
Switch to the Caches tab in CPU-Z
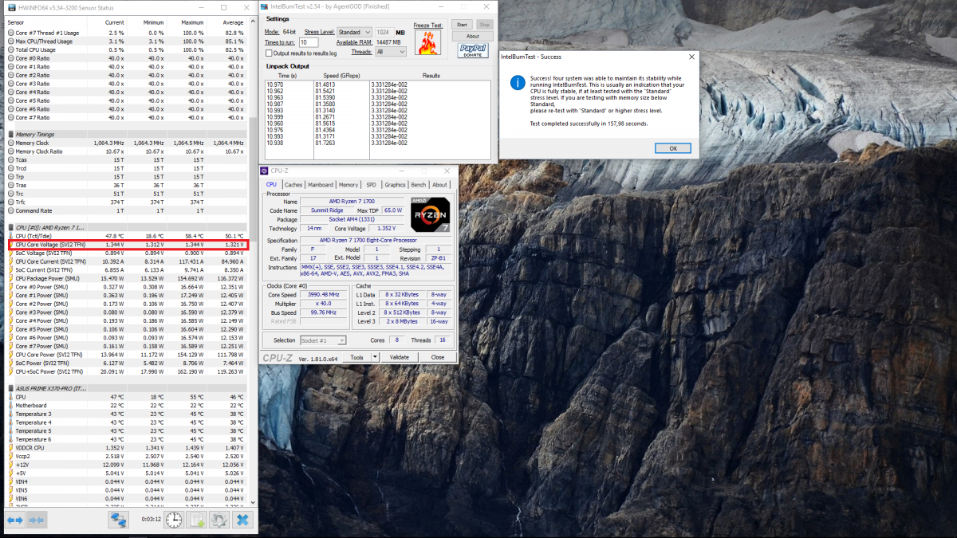click(293, 185)
